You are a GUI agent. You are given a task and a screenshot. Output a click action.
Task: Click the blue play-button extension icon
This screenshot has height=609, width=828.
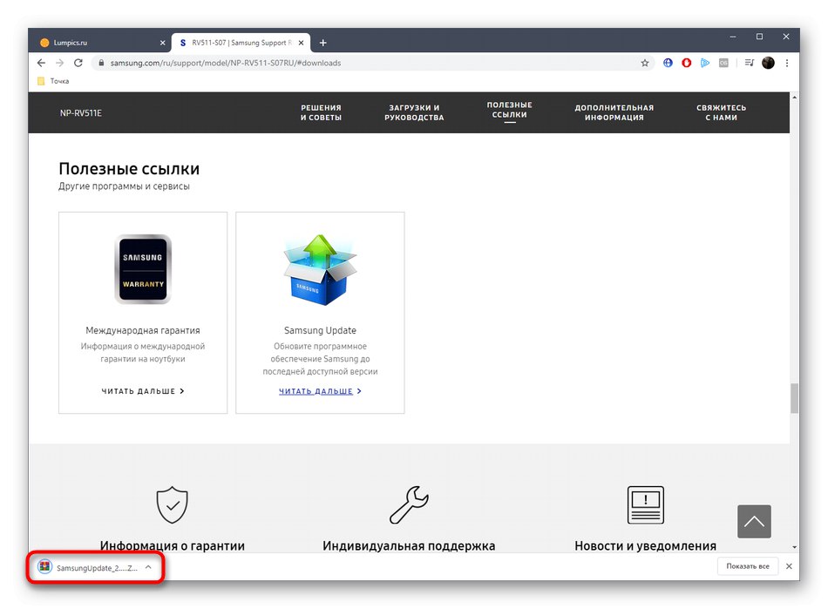[705, 63]
